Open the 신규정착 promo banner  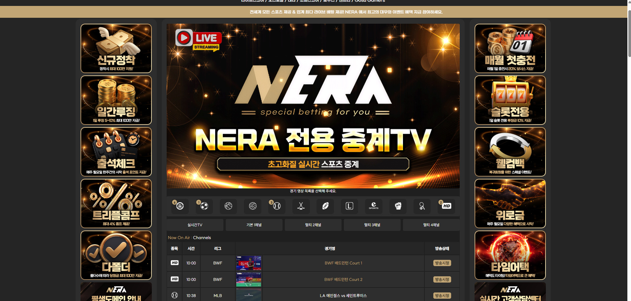click(x=116, y=48)
